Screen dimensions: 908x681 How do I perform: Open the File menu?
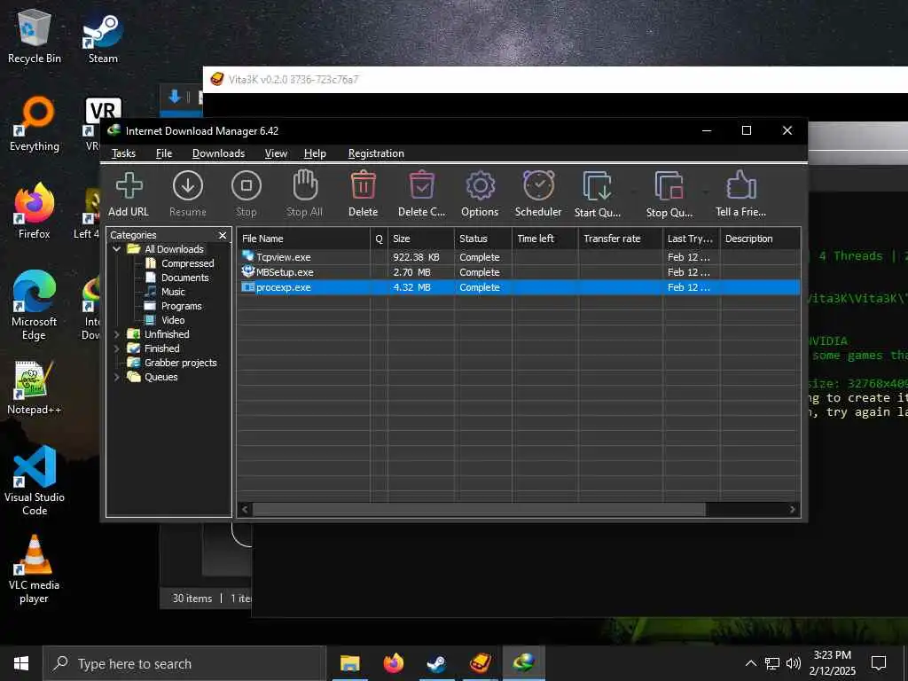tap(164, 153)
